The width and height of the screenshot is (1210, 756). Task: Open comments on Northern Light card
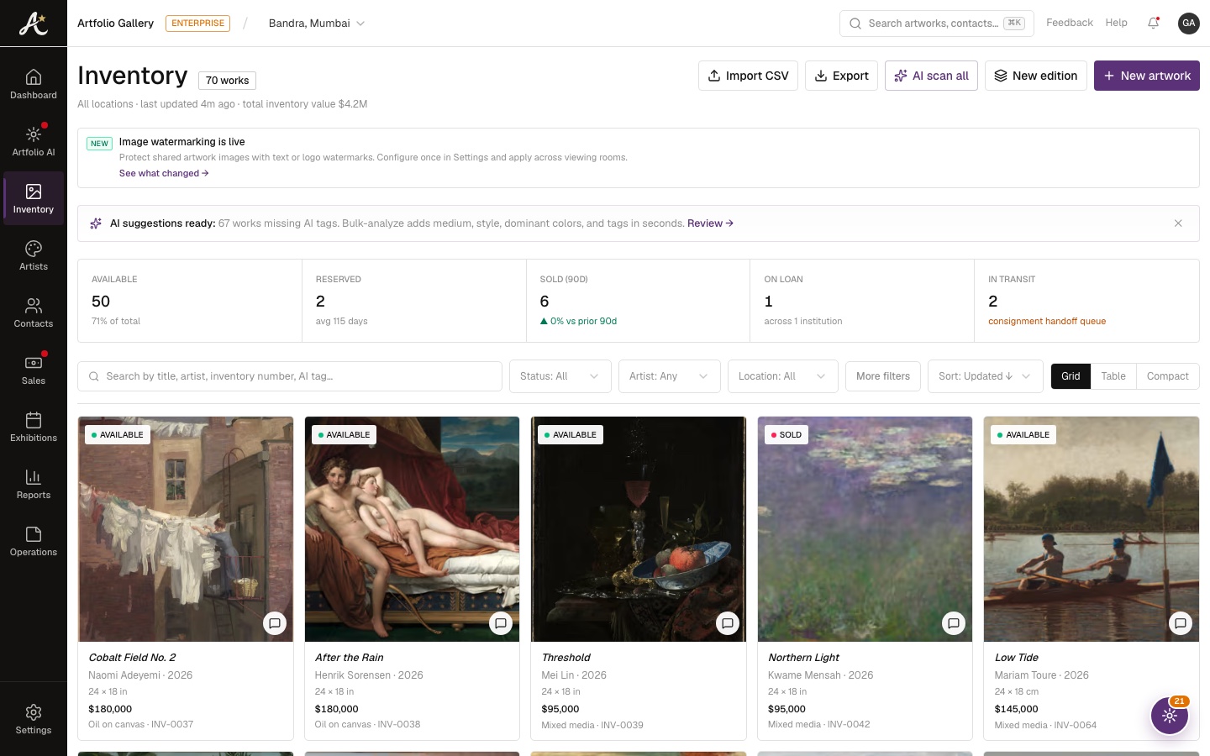click(954, 623)
